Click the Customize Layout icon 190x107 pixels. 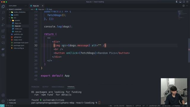(187, 2)
